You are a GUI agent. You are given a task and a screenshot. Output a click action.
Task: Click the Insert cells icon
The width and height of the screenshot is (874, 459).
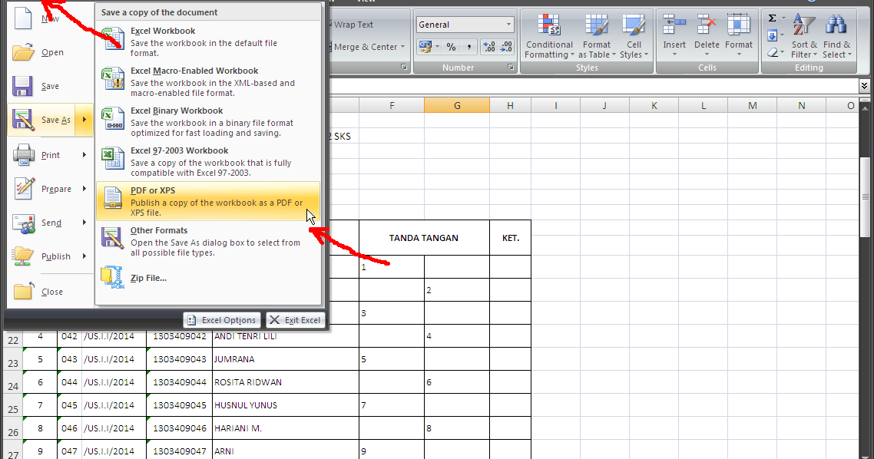click(674, 25)
